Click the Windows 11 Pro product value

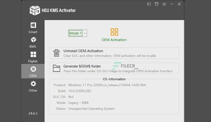(107, 85)
